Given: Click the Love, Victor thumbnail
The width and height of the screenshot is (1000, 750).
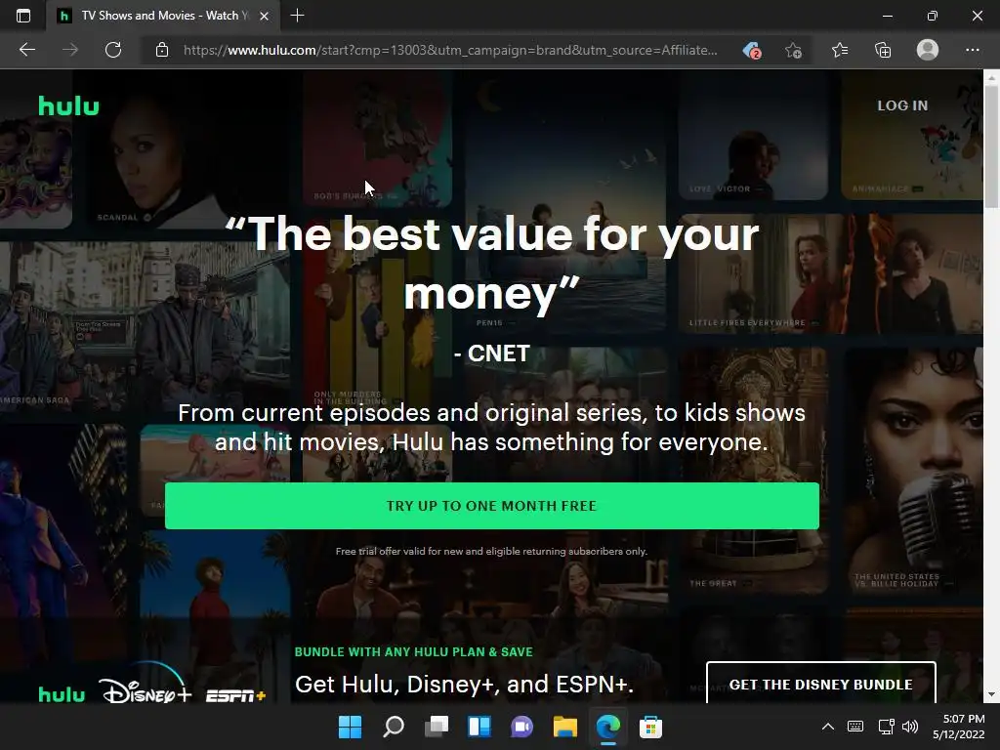Looking at the screenshot, I should coord(753,136).
